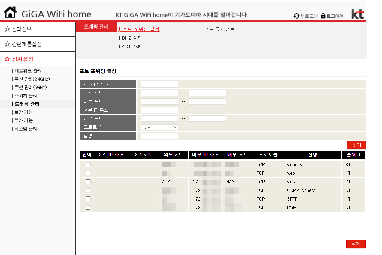Click the 새로고침 refresh icon

[296, 16]
